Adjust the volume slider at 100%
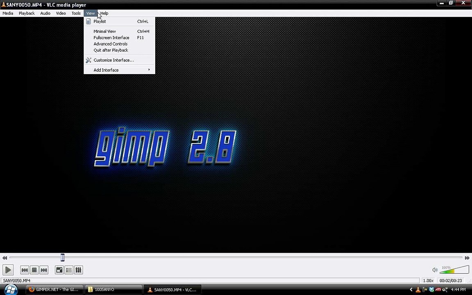 point(454,270)
